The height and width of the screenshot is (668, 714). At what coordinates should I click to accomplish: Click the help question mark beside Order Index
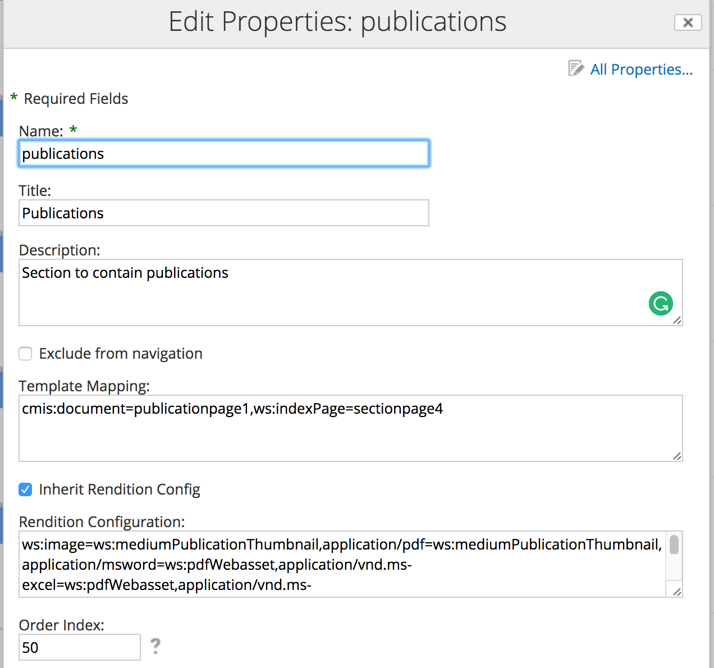pos(155,646)
